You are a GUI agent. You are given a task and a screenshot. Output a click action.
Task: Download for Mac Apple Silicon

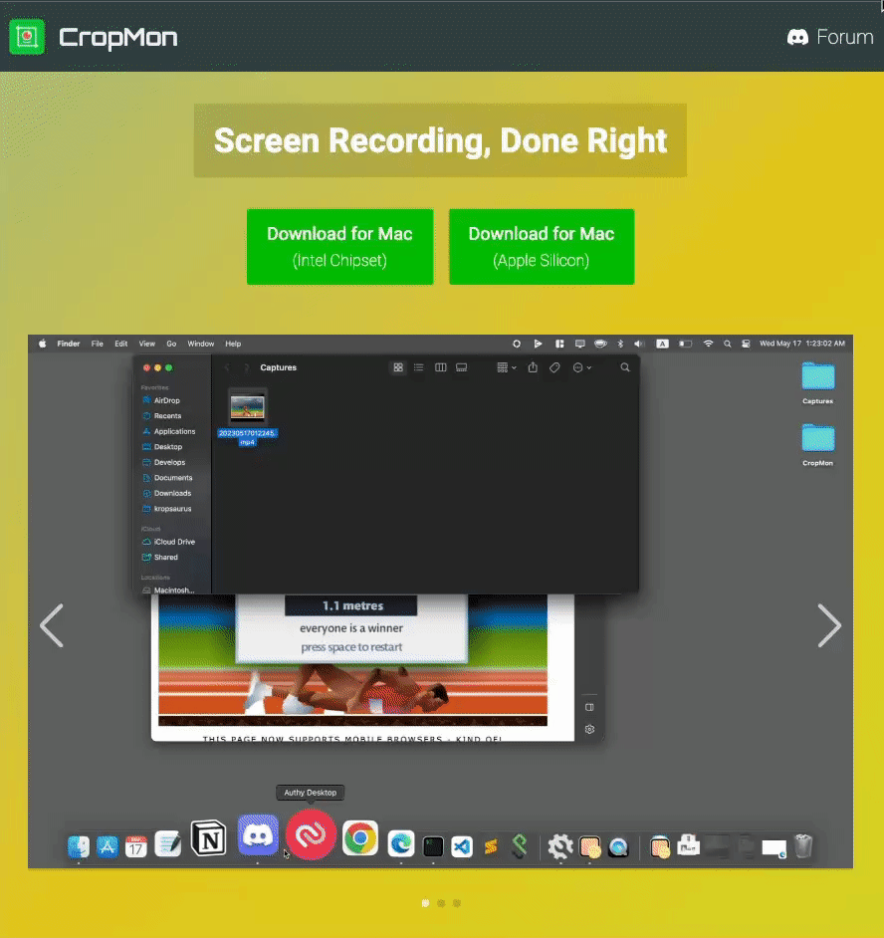(542, 247)
